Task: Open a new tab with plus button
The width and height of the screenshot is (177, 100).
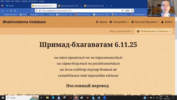Action: click(111, 6)
